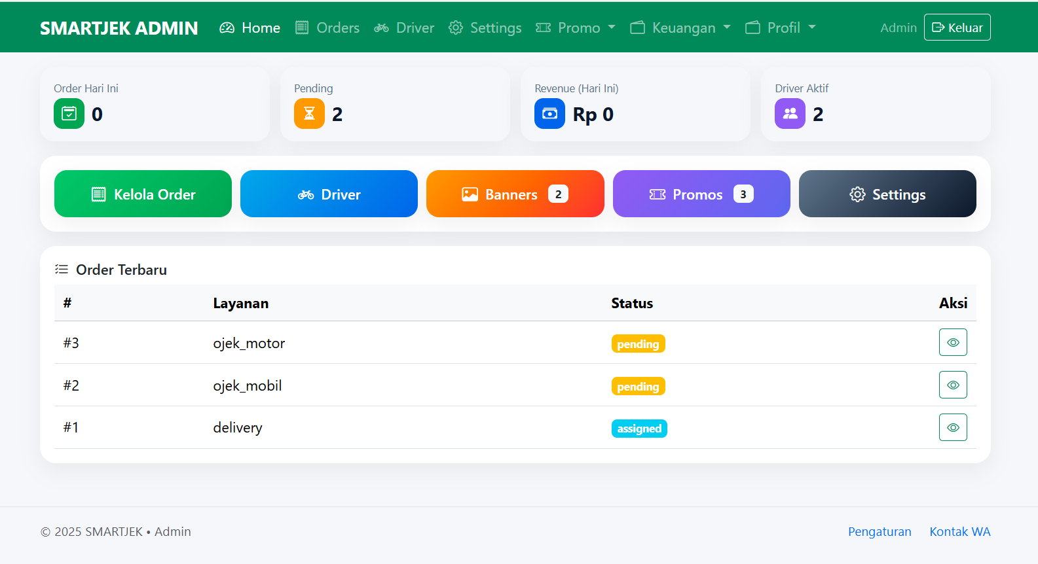Click the assigned status badge on order #1

coord(639,429)
